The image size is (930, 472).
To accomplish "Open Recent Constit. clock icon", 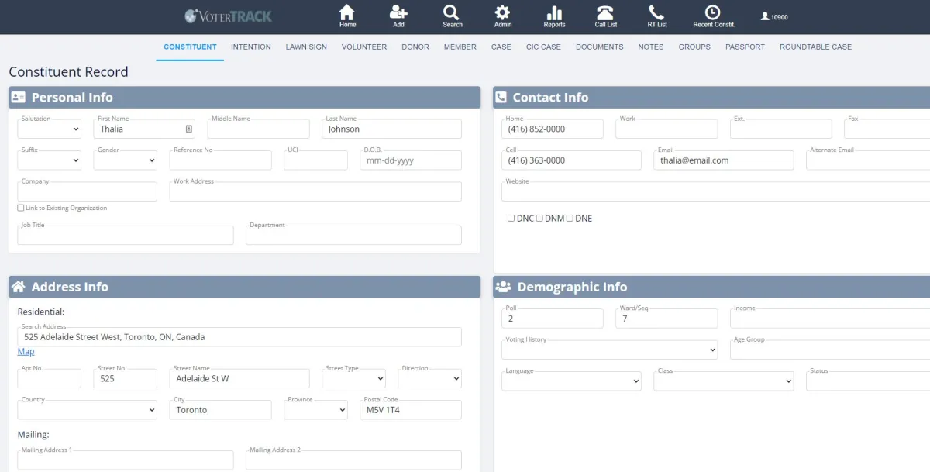I will click(713, 16).
